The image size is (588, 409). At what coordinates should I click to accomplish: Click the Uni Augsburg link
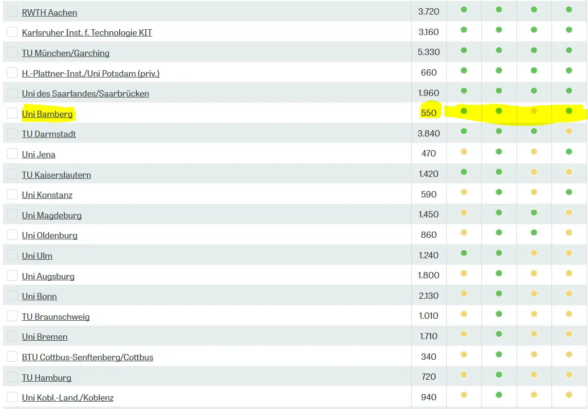pos(48,276)
